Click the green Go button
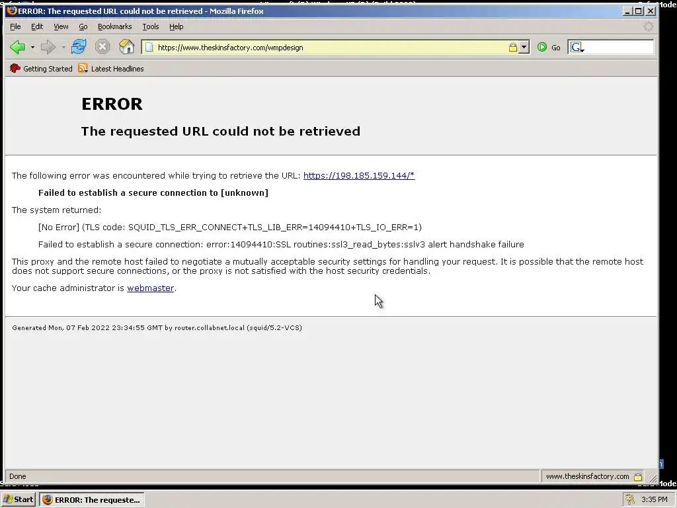The image size is (677, 508). 549,48
